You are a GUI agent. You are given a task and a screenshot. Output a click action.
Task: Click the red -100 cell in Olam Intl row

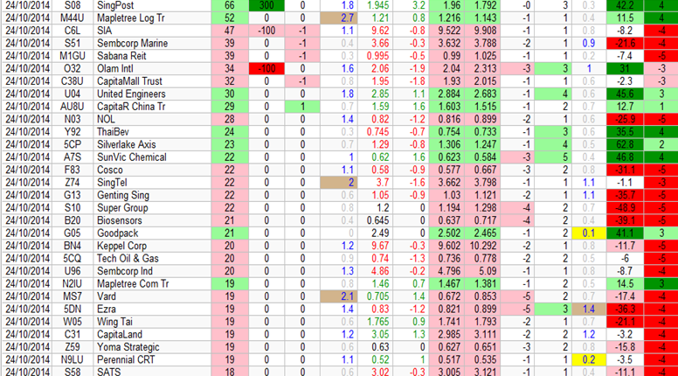[x=267, y=66]
